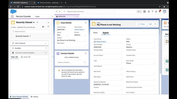177x99 pixels.
Task: Open the notifications bell icon
Action: (x=160, y=11)
